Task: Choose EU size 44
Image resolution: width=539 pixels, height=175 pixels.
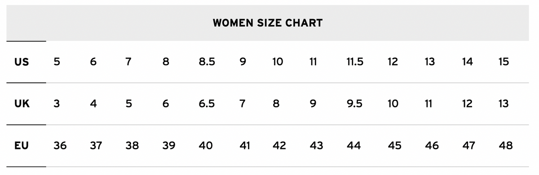Action: (x=353, y=145)
